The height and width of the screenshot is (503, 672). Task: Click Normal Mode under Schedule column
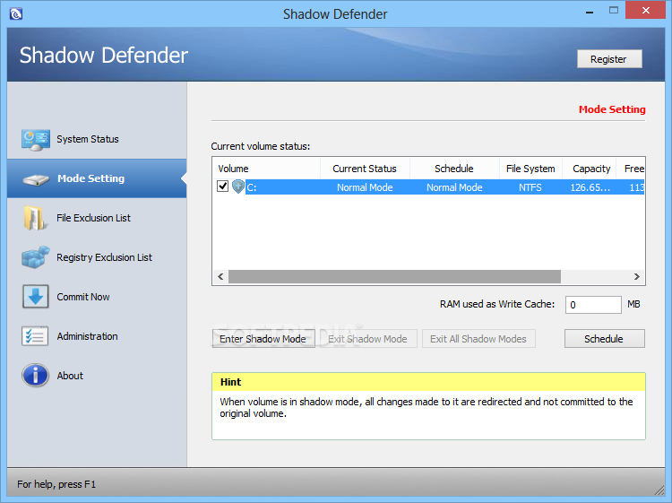(454, 187)
